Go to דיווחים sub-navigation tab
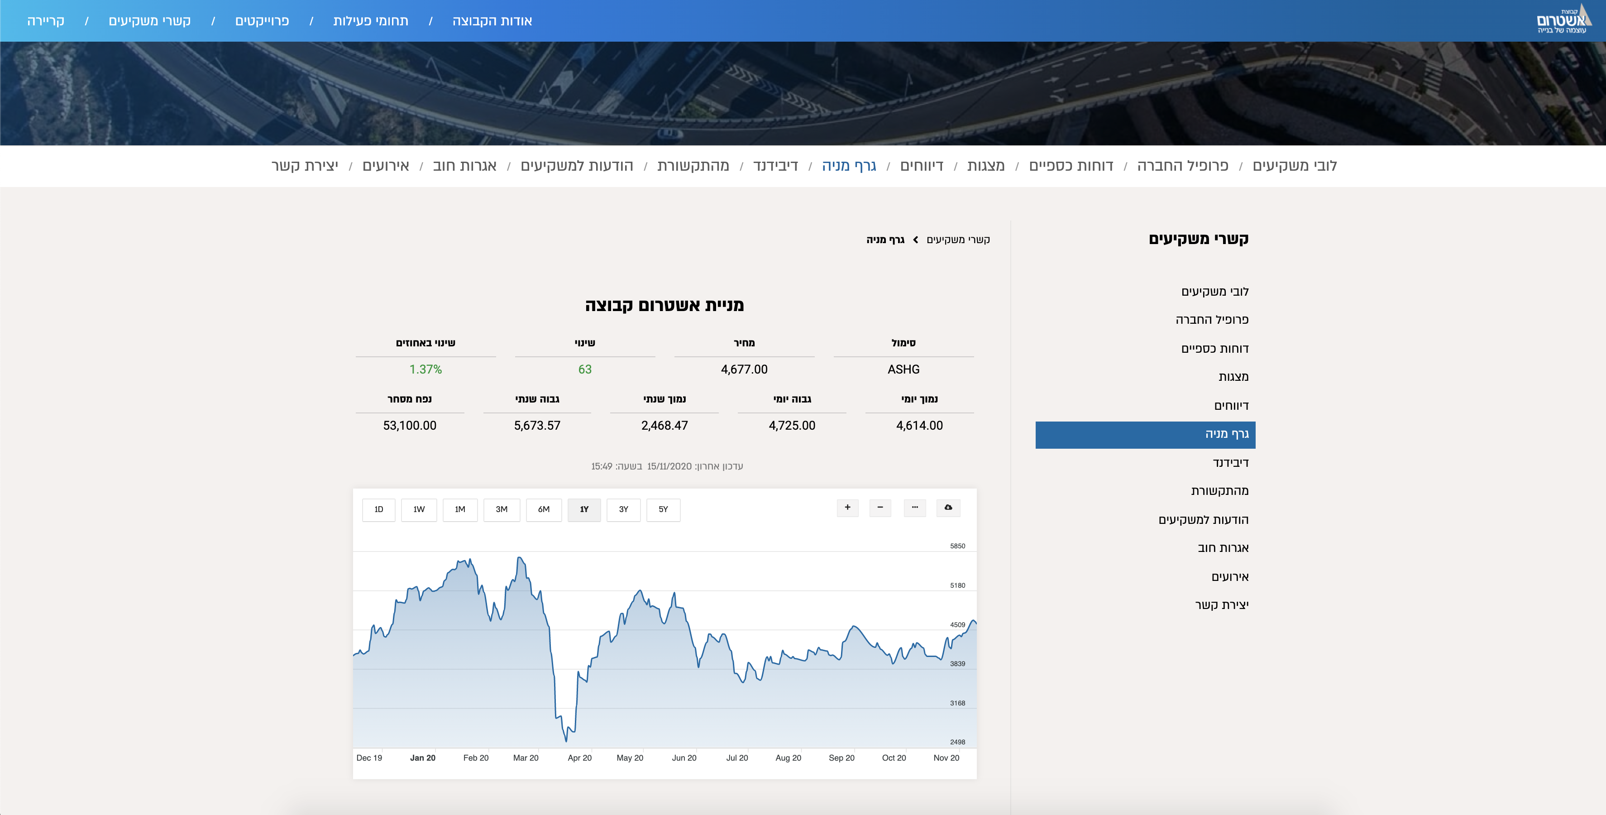Screen dimensions: 1606x815 [922, 166]
